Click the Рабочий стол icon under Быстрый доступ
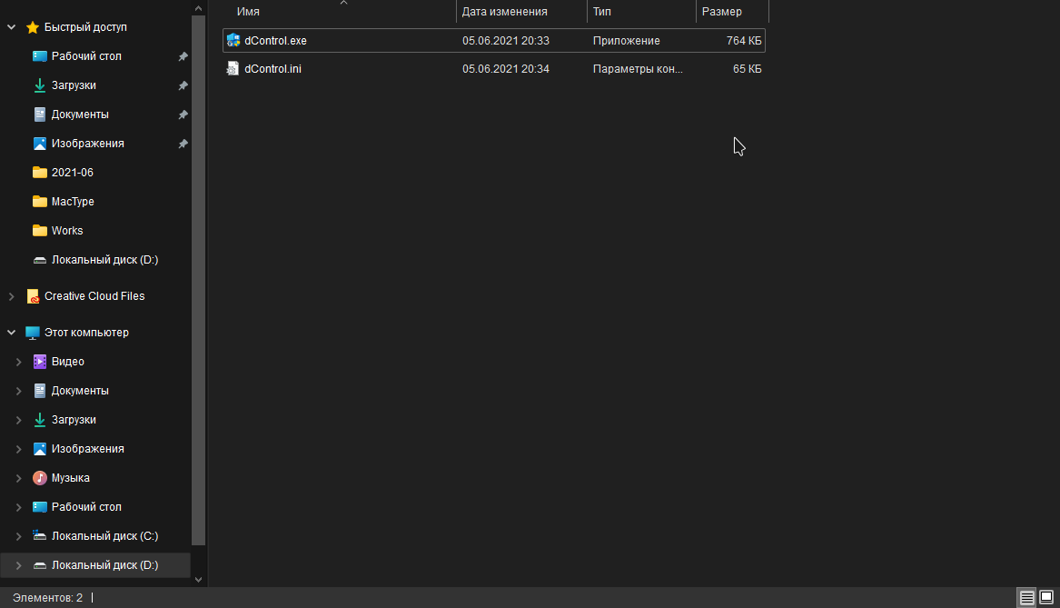Screen dimensions: 1060x608 tap(40, 56)
